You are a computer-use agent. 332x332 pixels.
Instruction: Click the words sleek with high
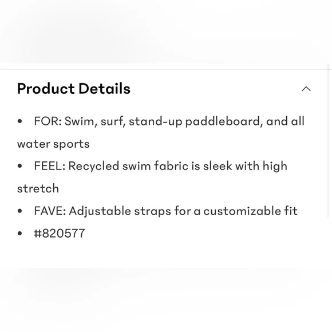[245, 166]
